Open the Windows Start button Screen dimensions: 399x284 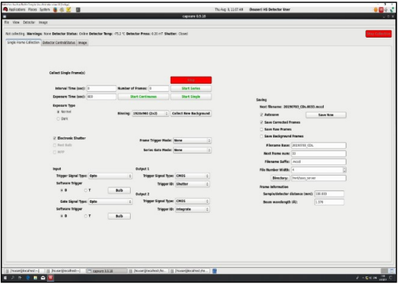[x=5, y=278]
